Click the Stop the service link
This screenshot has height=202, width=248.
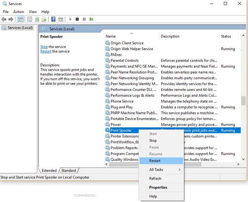point(44,47)
